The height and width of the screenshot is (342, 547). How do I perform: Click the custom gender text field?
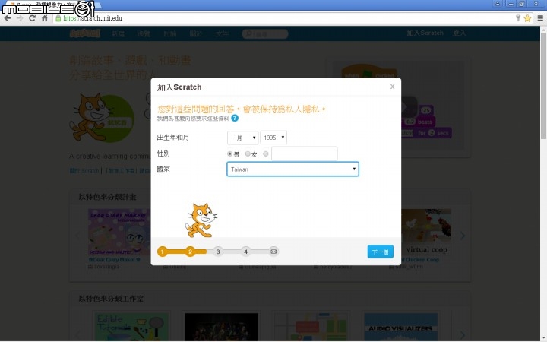coord(304,154)
